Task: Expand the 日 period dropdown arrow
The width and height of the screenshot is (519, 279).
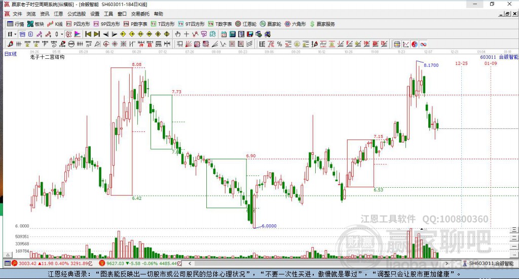Action: (x=15, y=34)
